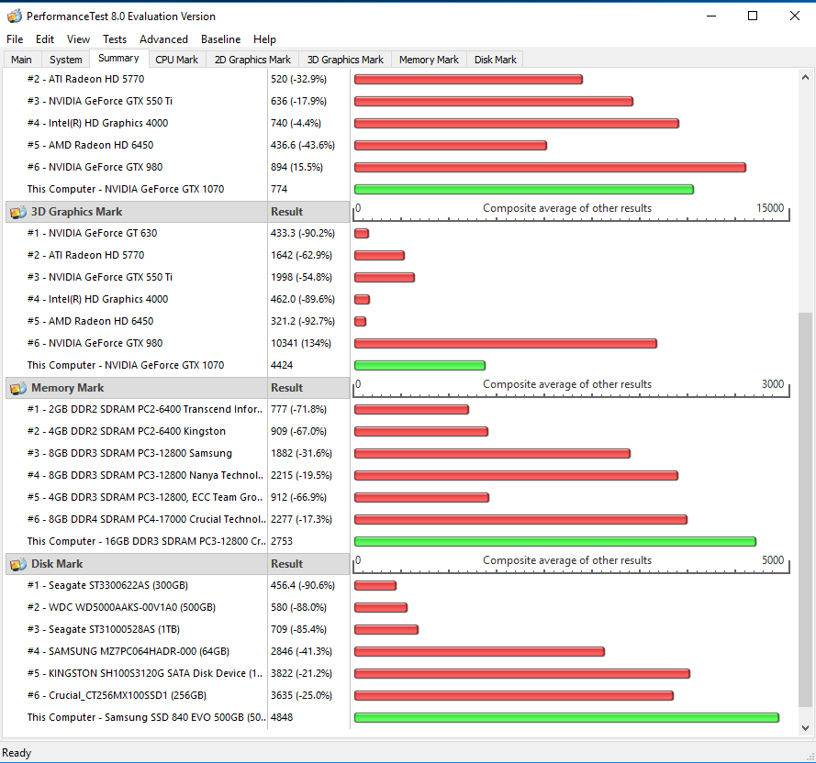Click the vertical scrollbar thumb
This screenshot has height=763, width=816.
pyautogui.click(x=805, y=510)
